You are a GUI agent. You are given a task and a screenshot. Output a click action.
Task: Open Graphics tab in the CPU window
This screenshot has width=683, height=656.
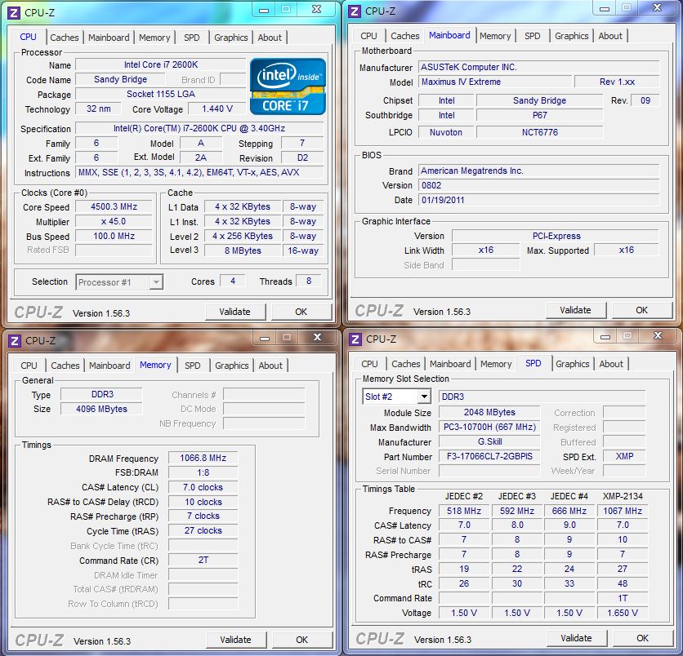(231, 38)
